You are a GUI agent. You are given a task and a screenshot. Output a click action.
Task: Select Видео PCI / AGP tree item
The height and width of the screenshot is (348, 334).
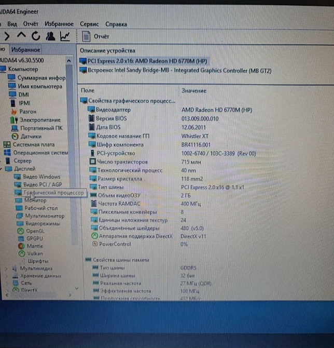pyautogui.click(x=43, y=185)
